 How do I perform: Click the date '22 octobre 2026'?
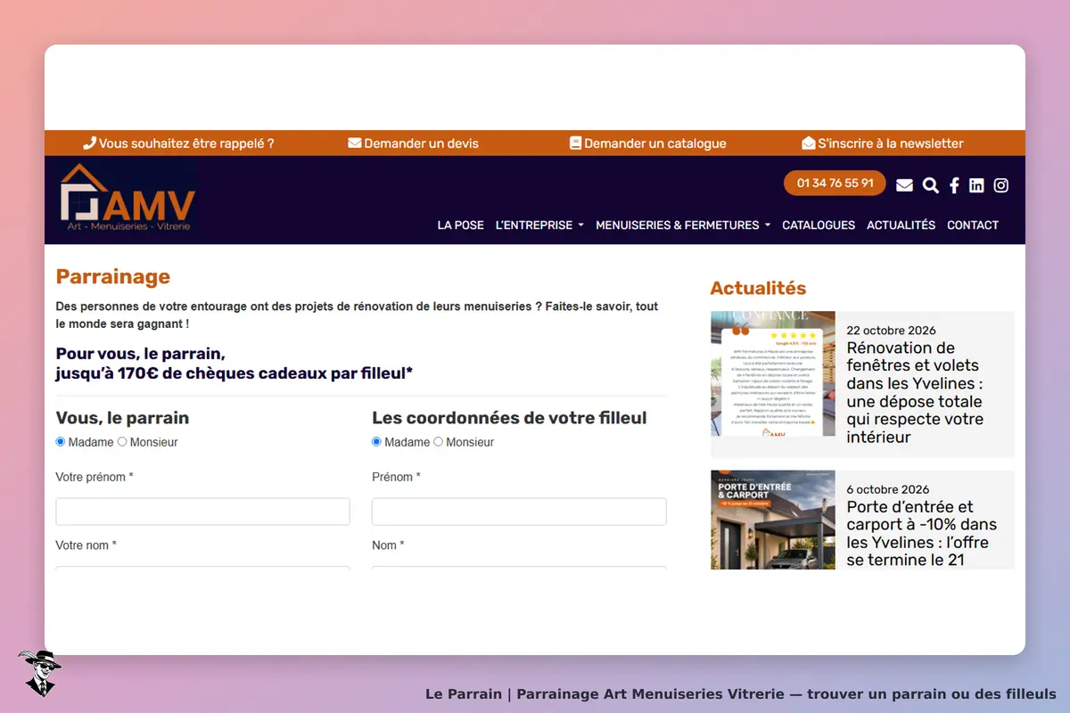[x=892, y=331]
